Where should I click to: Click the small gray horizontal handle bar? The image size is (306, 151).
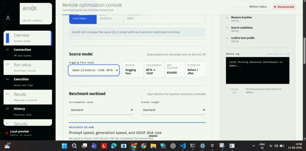click(x=153, y=136)
